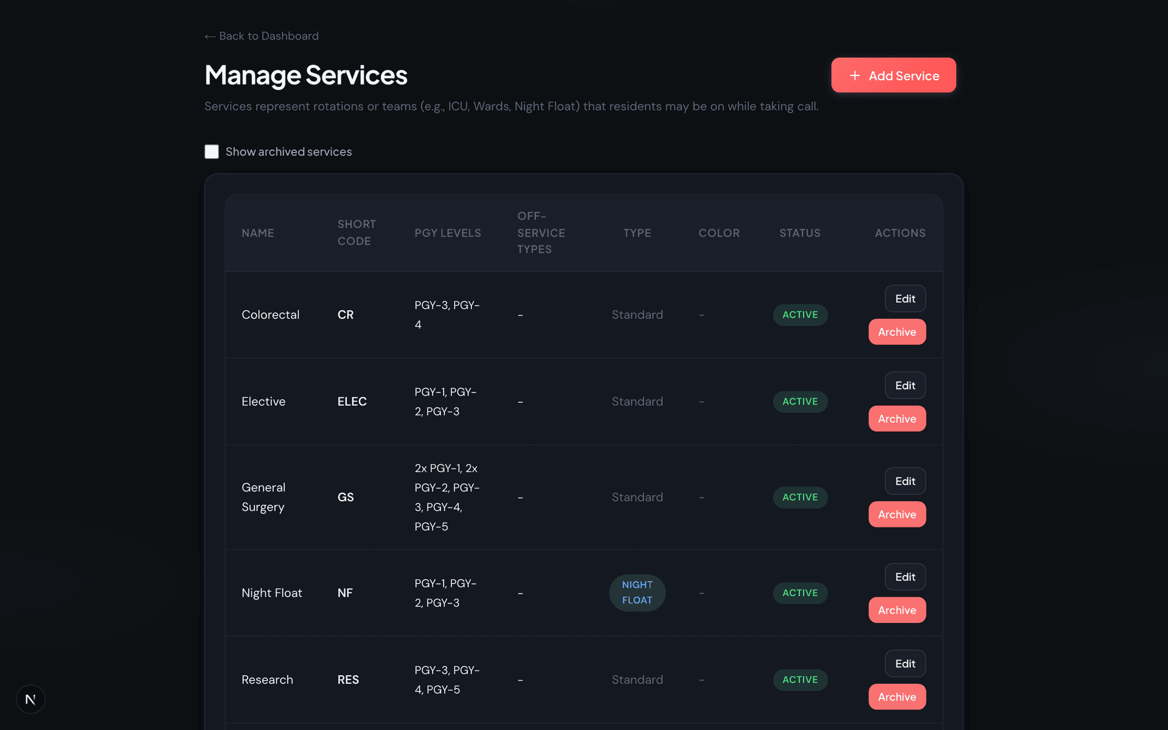Viewport: 1168px width, 730px height.
Task: Open the Add Service dialog
Action: (x=893, y=75)
